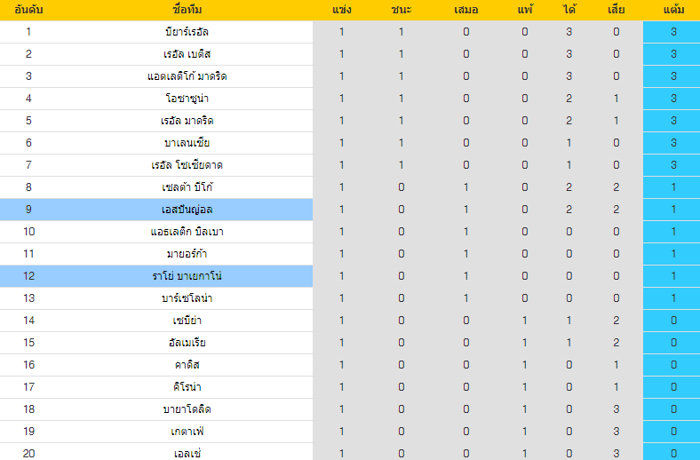
Task: Click rank number 1 cell
Action: 28,32
